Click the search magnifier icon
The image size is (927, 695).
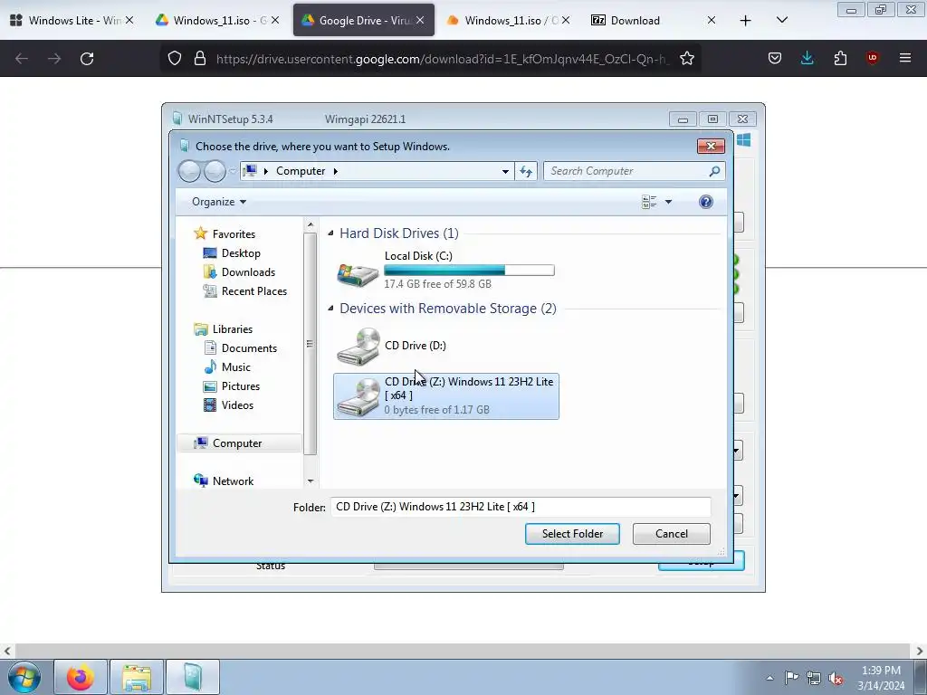(714, 171)
